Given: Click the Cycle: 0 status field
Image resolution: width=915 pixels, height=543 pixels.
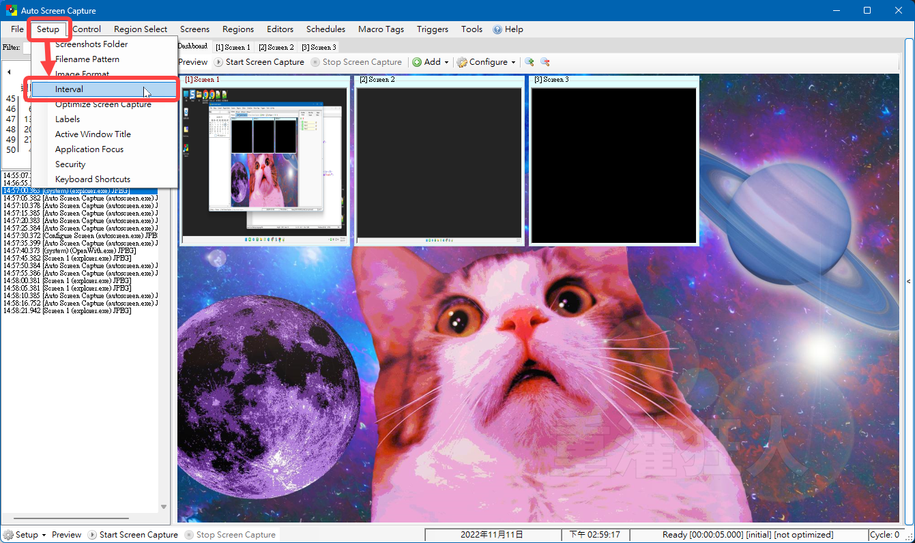Looking at the screenshot, I should (x=885, y=535).
